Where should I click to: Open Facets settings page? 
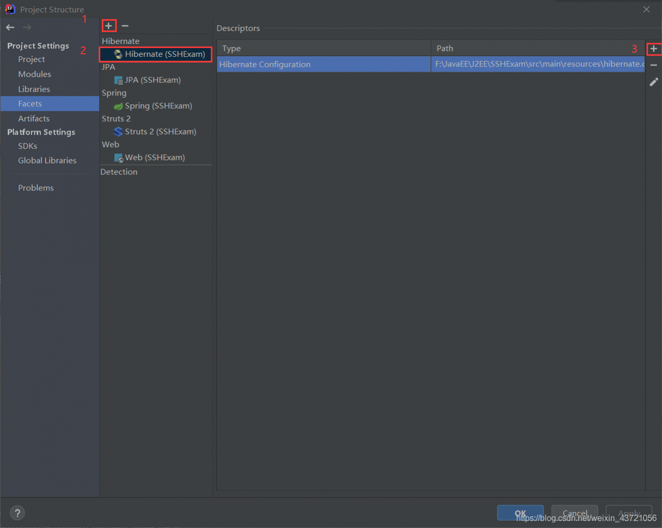click(50, 104)
